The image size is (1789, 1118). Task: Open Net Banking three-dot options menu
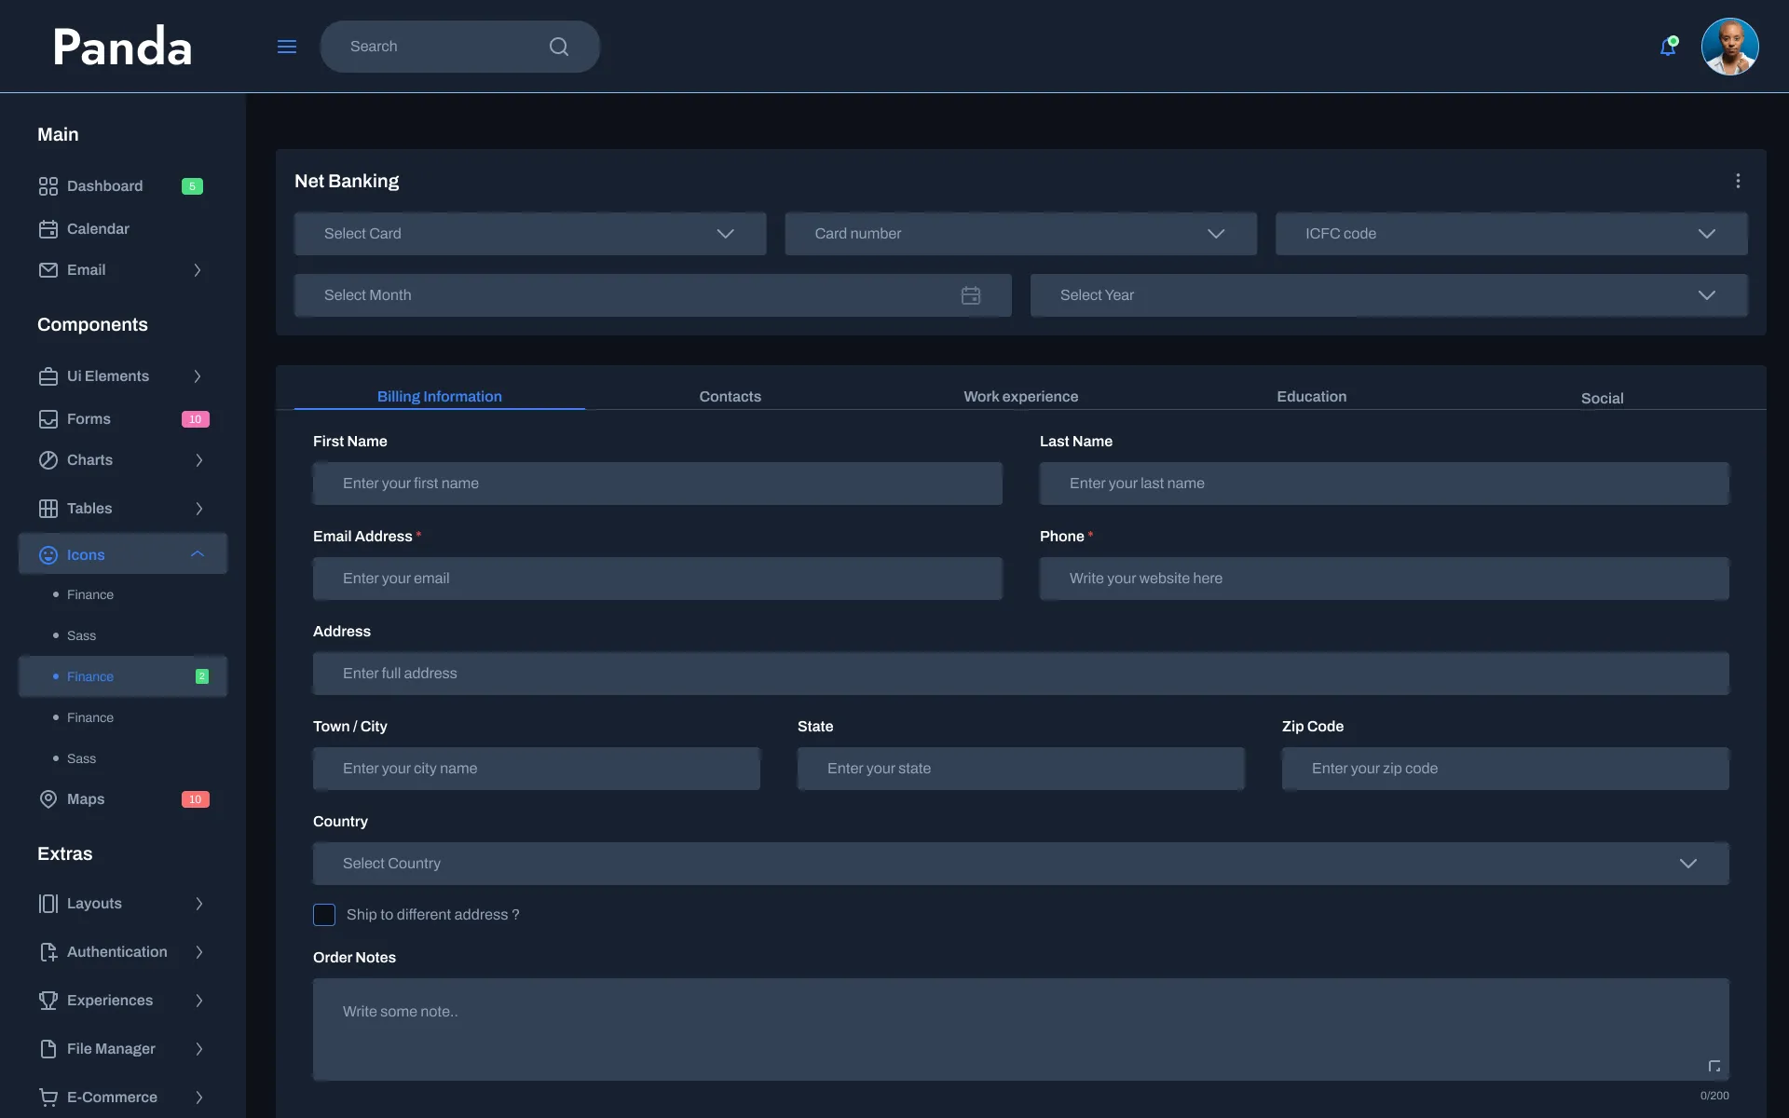click(x=1738, y=181)
